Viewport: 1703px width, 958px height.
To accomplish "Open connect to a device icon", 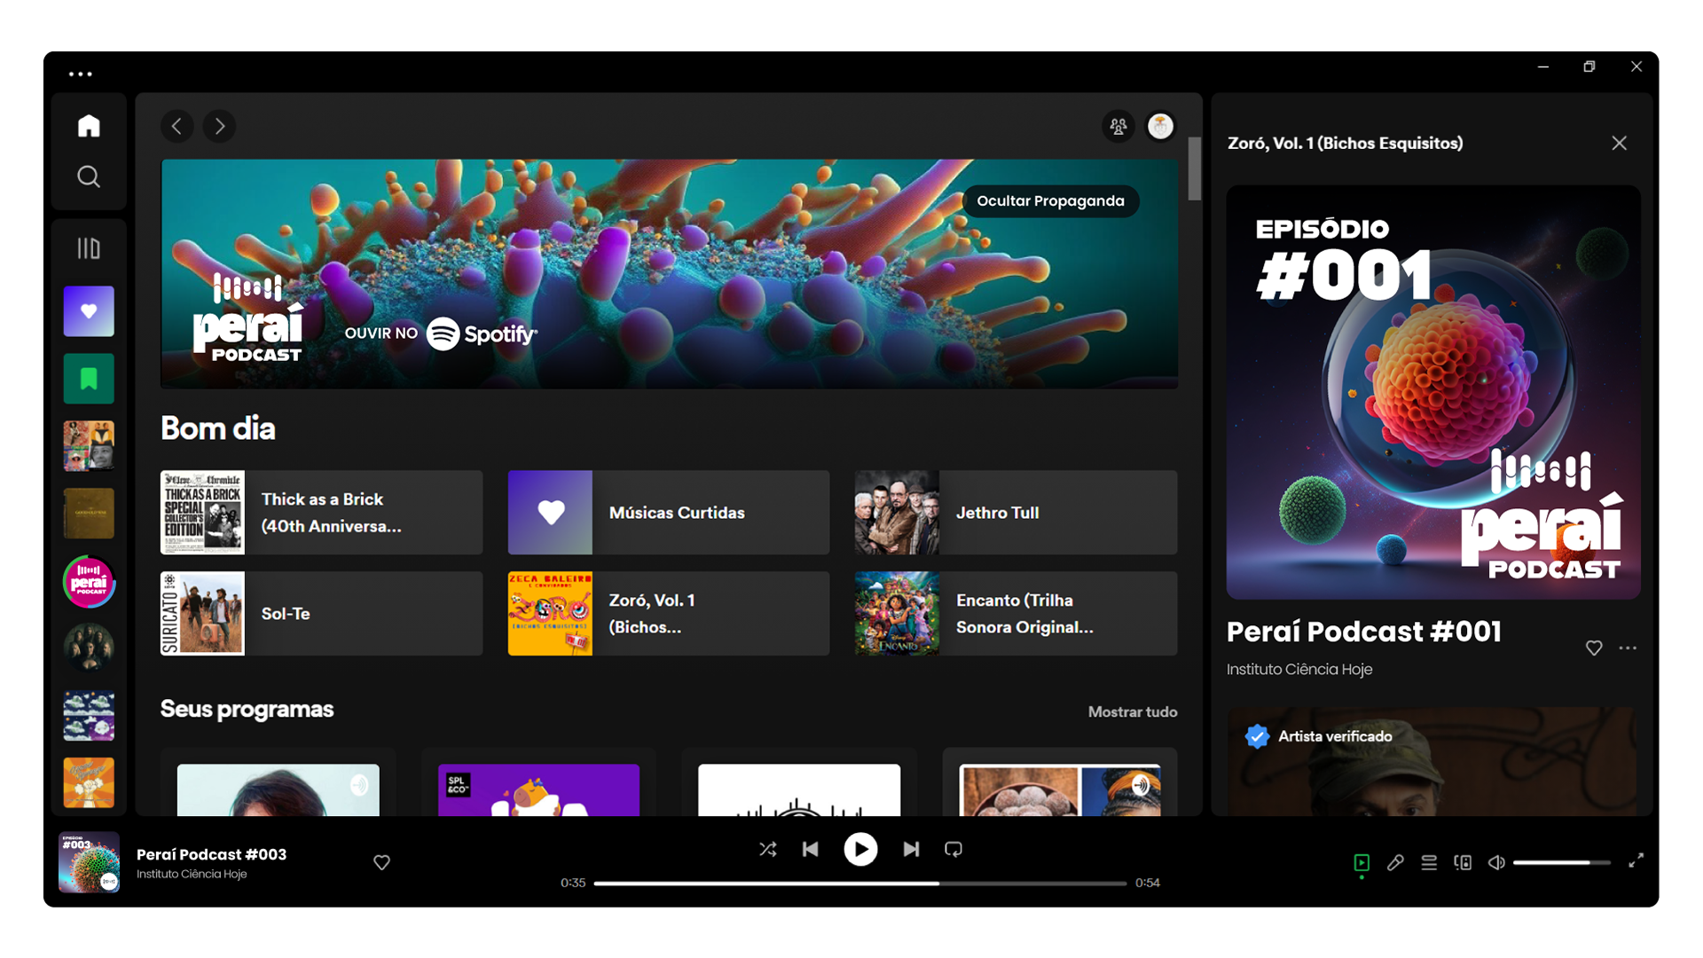I will (1463, 862).
